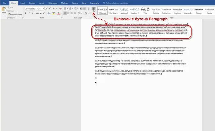Apply yellow text highlight color
Image resolution: width=215 pixels, height=131 pixels.
coord(53,13)
